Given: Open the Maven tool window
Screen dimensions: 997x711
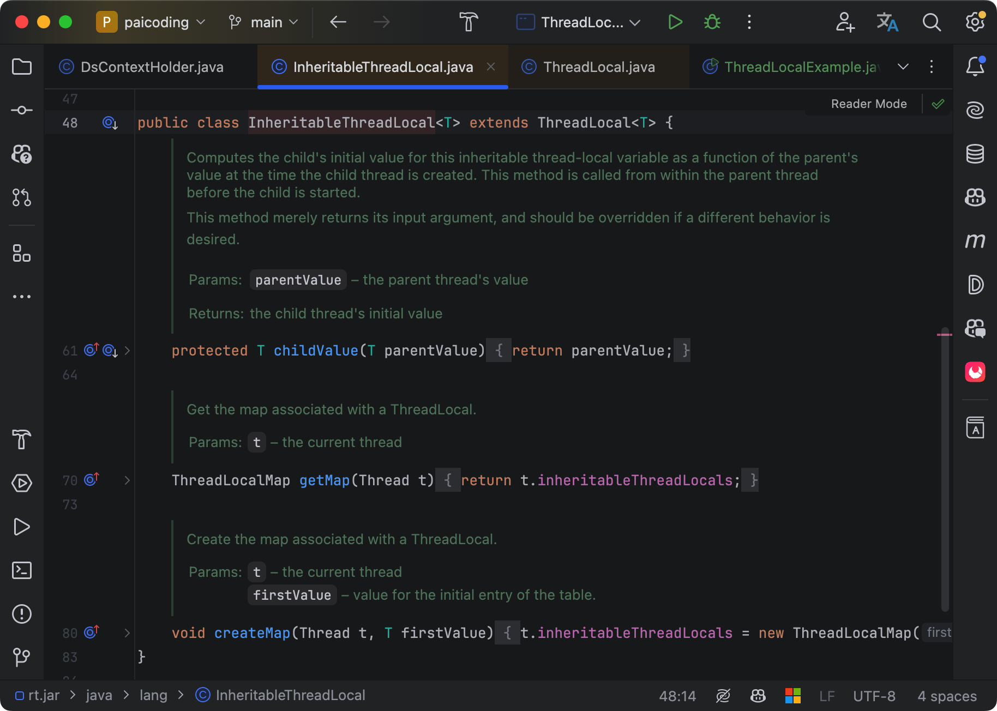Looking at the screenshot, I should tap(976, 241).
